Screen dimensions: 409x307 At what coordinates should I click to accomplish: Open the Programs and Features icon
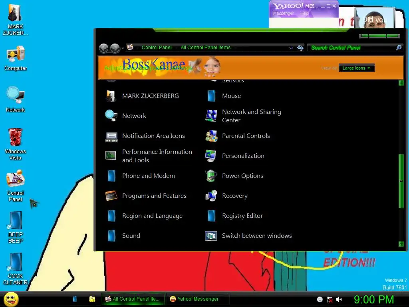[111, 196]
